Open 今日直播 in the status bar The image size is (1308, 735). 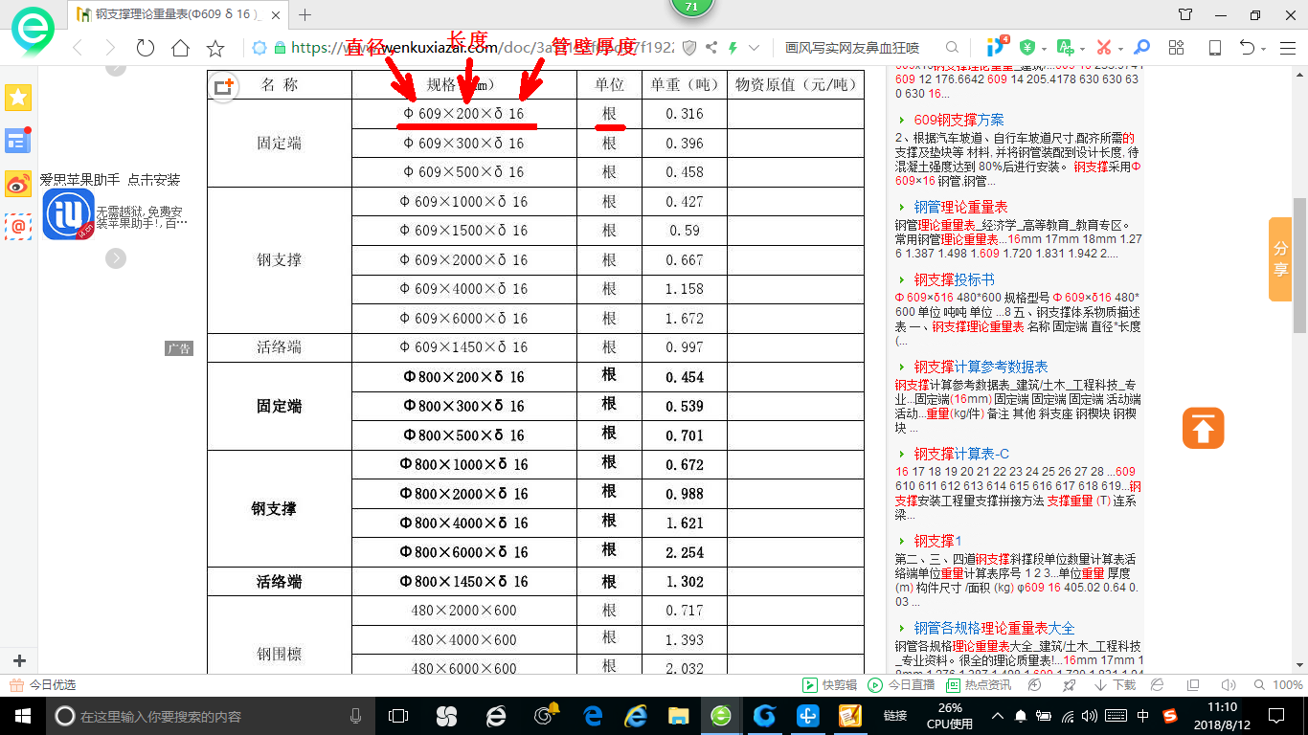point(901,685)
